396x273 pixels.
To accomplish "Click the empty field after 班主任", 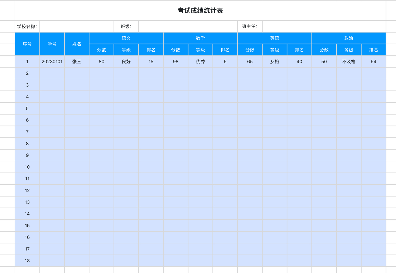I will (x=324, y=26).
